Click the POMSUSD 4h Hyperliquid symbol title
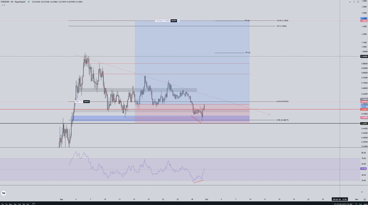This screenshot has height=205, width=368. [x=12, y=2]
